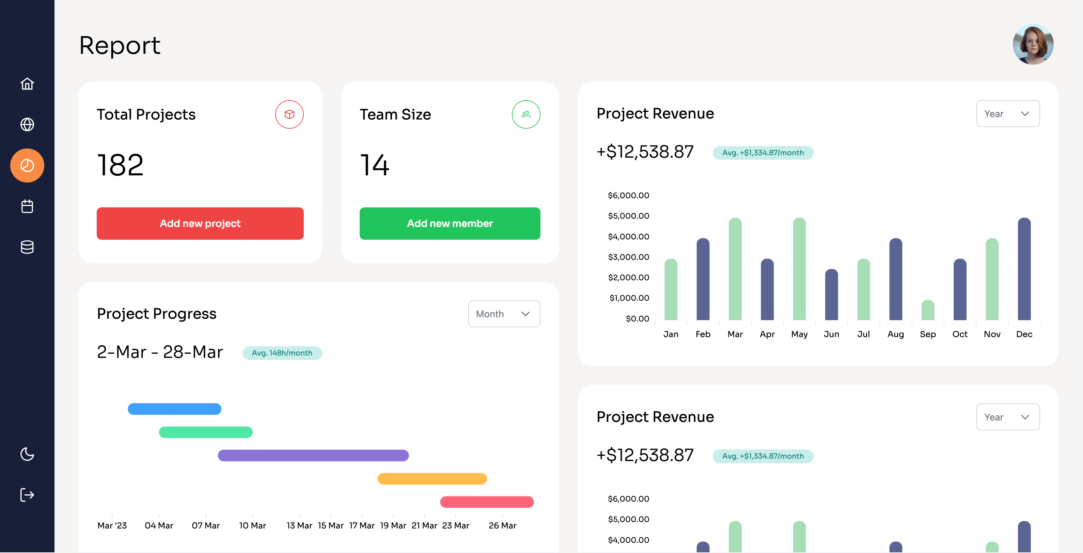1083x553 pixels.
Task: Open the calendar section in the sidebar
Action: [27, 206]
